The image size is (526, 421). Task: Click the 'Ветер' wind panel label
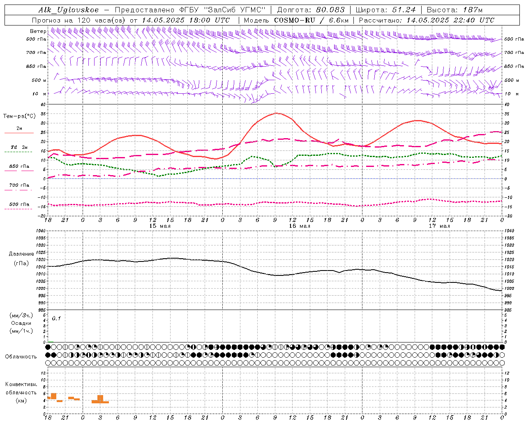38,31
